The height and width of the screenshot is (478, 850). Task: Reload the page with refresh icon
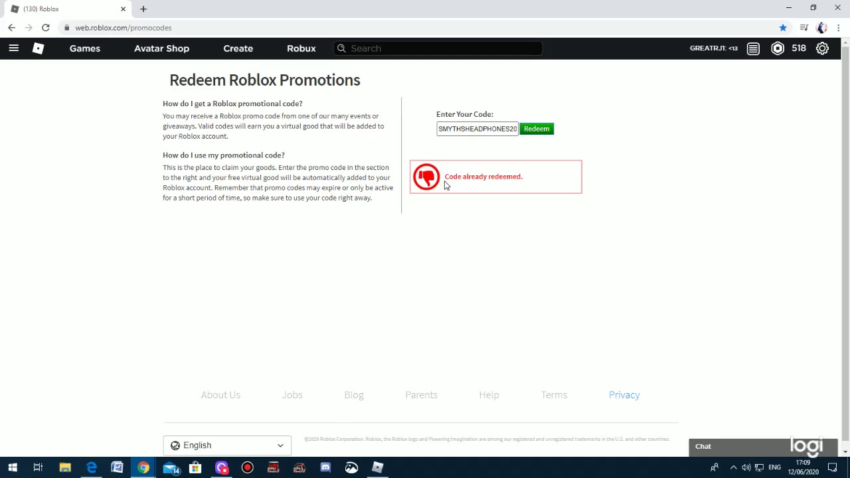coord(45,27)
